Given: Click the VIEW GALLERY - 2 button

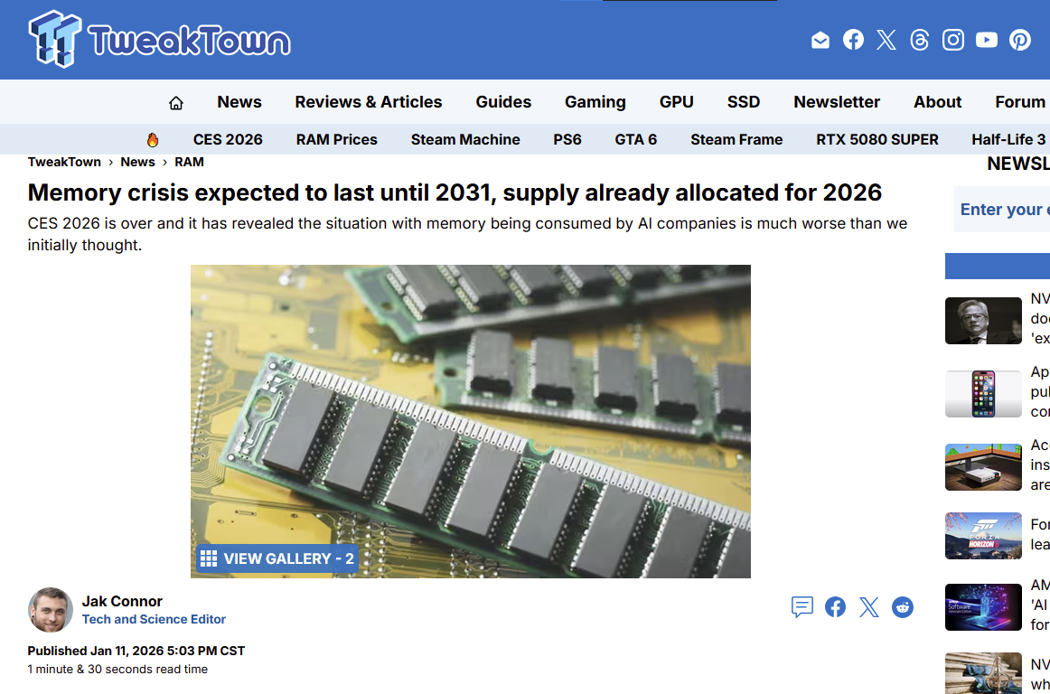Looking at the screenshot, I should [x=277, y=558].
